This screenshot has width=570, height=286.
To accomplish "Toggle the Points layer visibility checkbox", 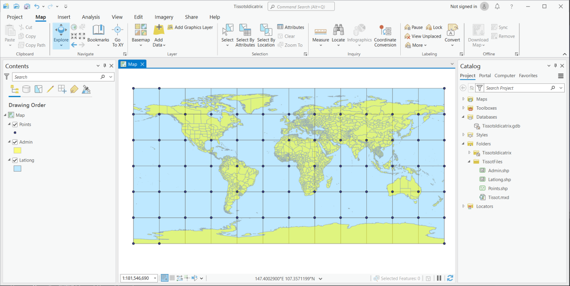I will coord(15,124).
